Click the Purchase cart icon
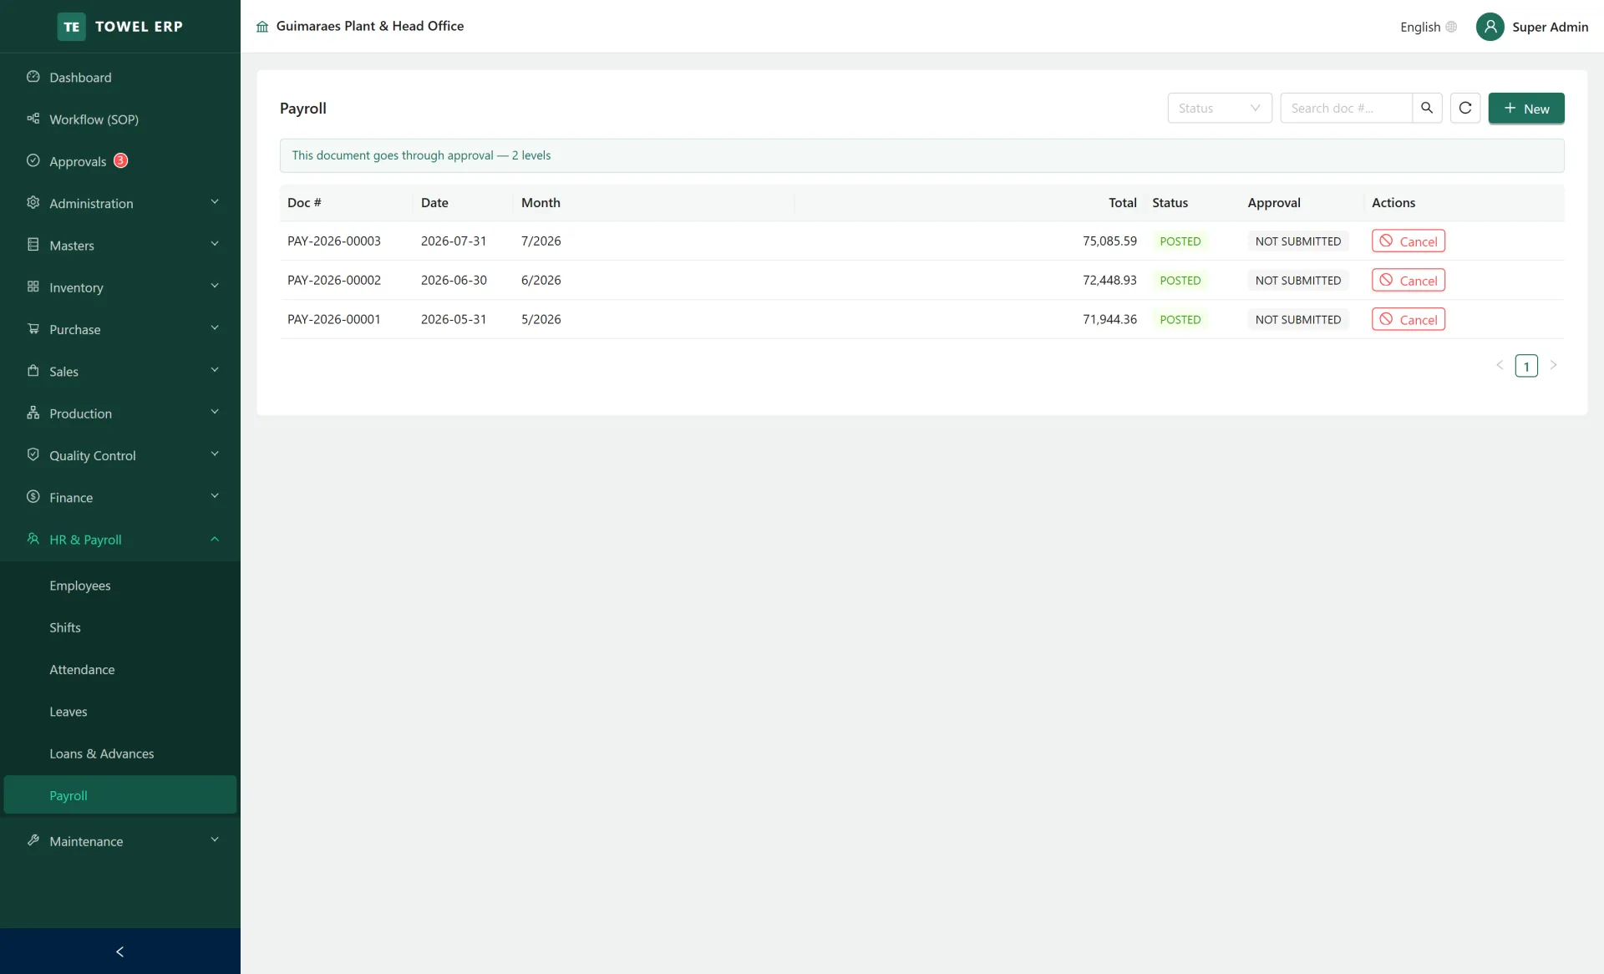The image size is (1604, 974). click(x=33, y=329)
